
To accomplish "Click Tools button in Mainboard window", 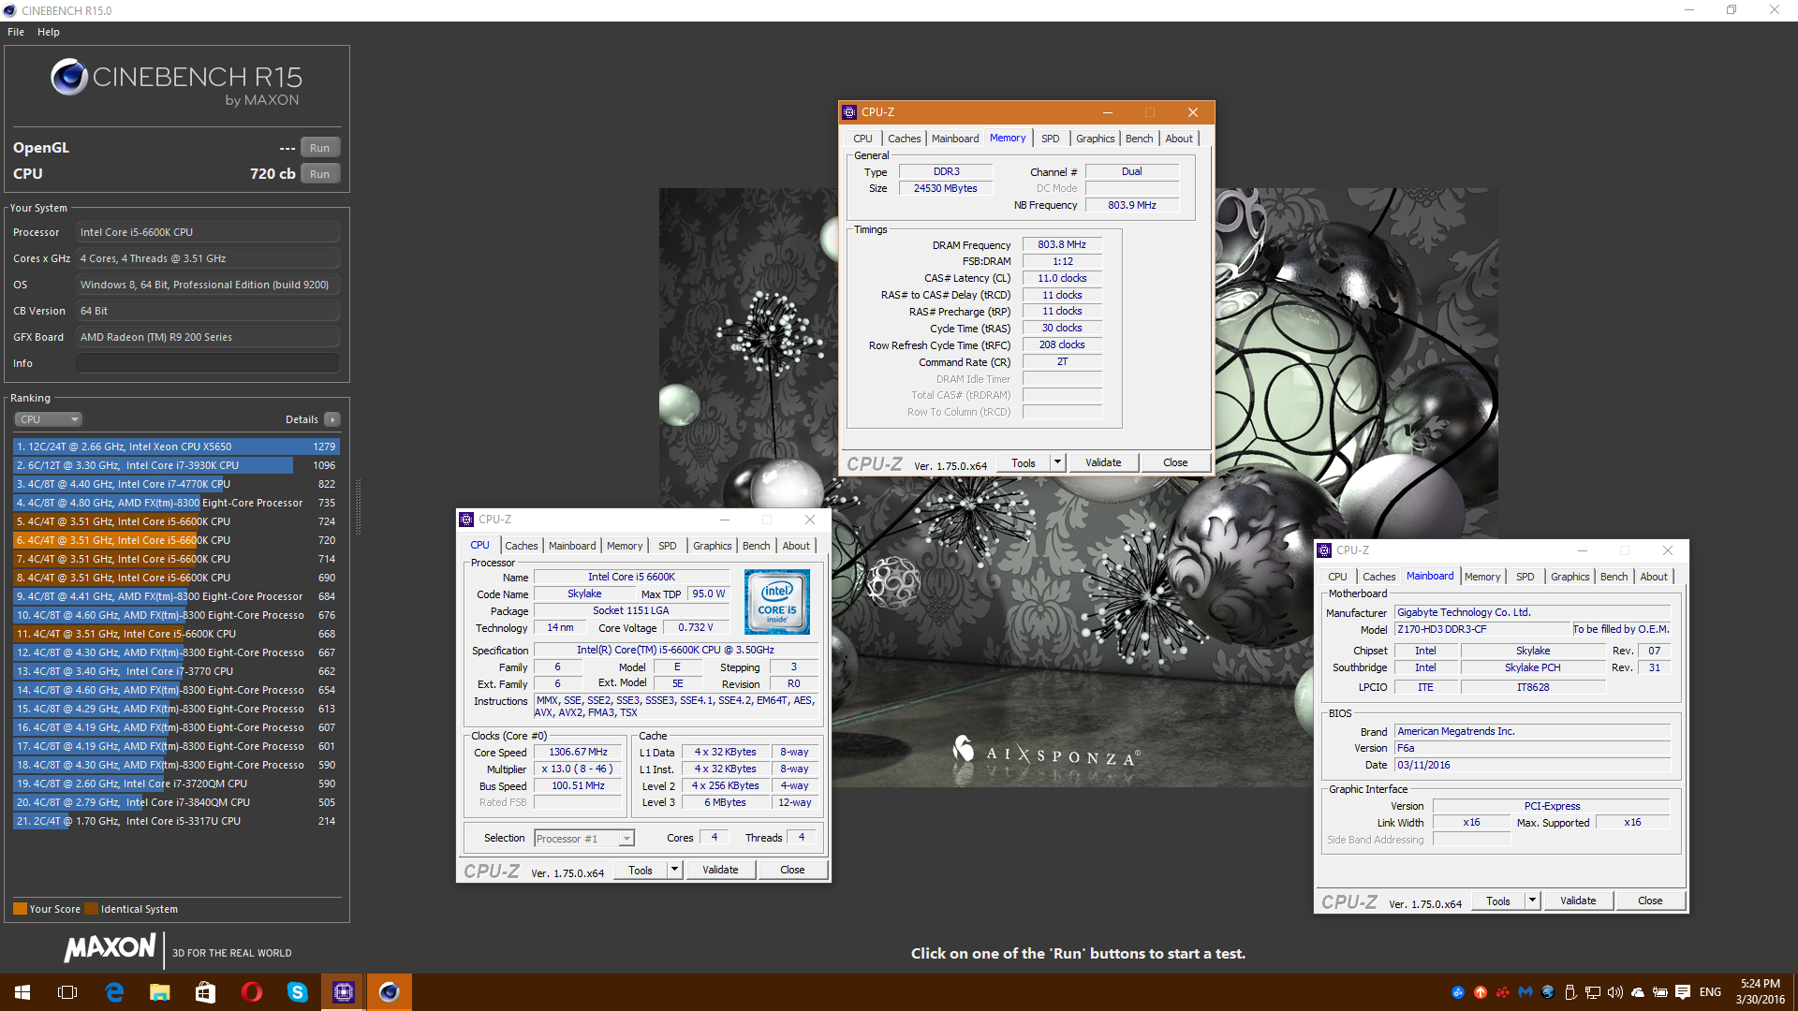I will [x=1498, y=901].
